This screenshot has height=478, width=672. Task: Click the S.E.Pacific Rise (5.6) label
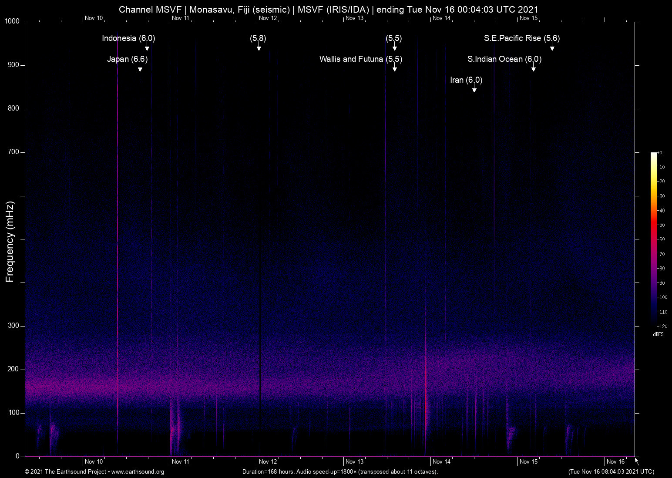522,38
